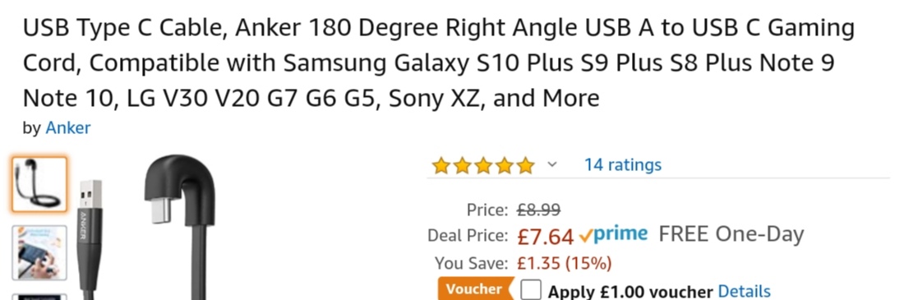Visit the Anker brand link
The height and width of the screenshot is (300, 904).
click(68, 127)
